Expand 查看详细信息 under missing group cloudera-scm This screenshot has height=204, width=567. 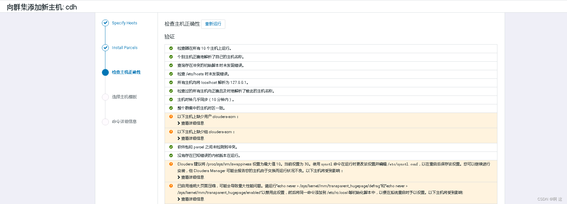[191, 139]
